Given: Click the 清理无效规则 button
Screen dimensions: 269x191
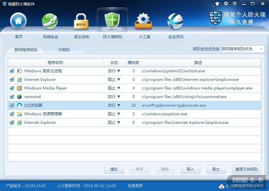Looking at the screenshot, I should coord(246,169).
